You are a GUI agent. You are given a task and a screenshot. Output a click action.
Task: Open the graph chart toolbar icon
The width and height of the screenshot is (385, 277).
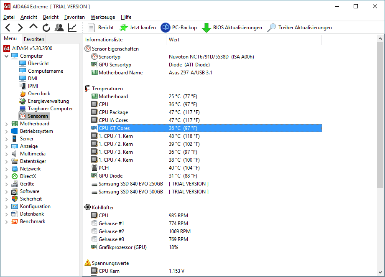72,28
